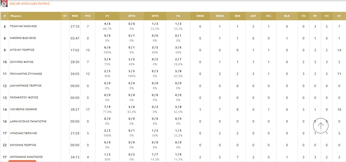Sort by the TO column header
346x162 pixels.
303,16
